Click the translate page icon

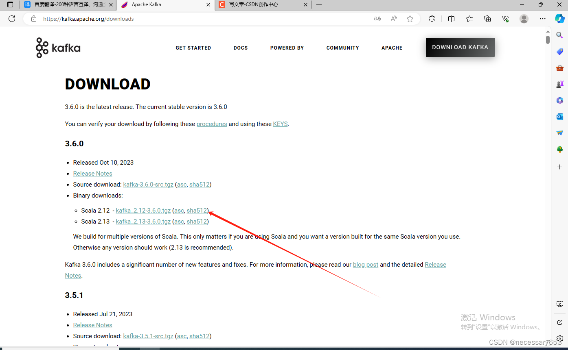click(377, 19)
